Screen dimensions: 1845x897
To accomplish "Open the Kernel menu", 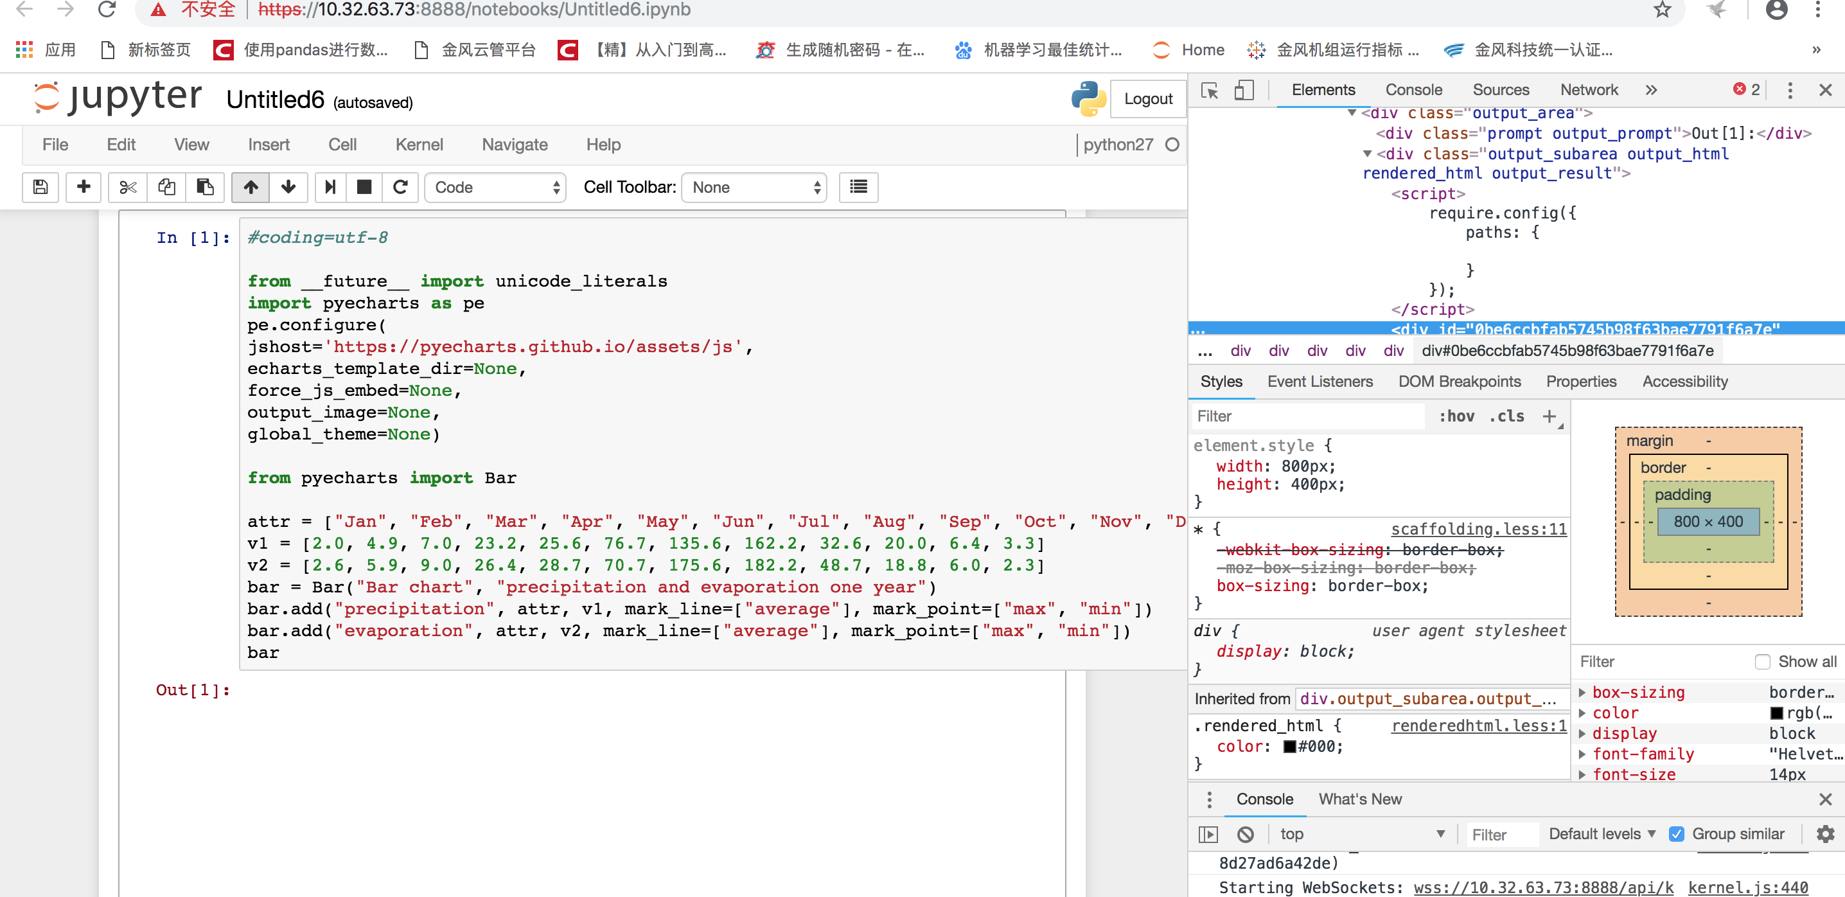I will [419, 144].
